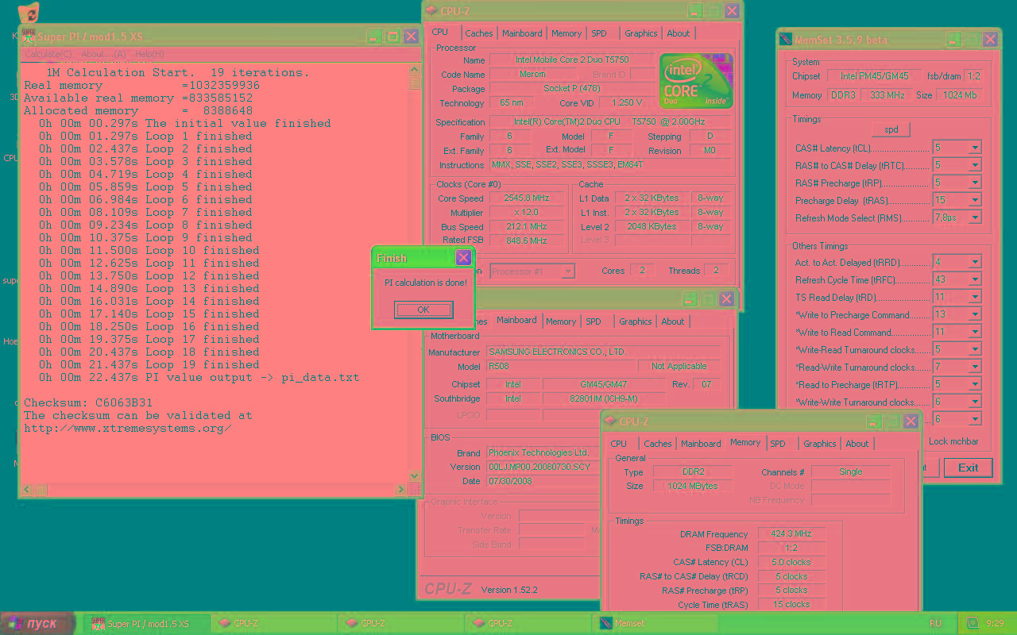Image resolution: width=1017 pixels, height=635 pixels.
Task: Activate the first CPU-Z taskbar button
Action: [274, 624]
